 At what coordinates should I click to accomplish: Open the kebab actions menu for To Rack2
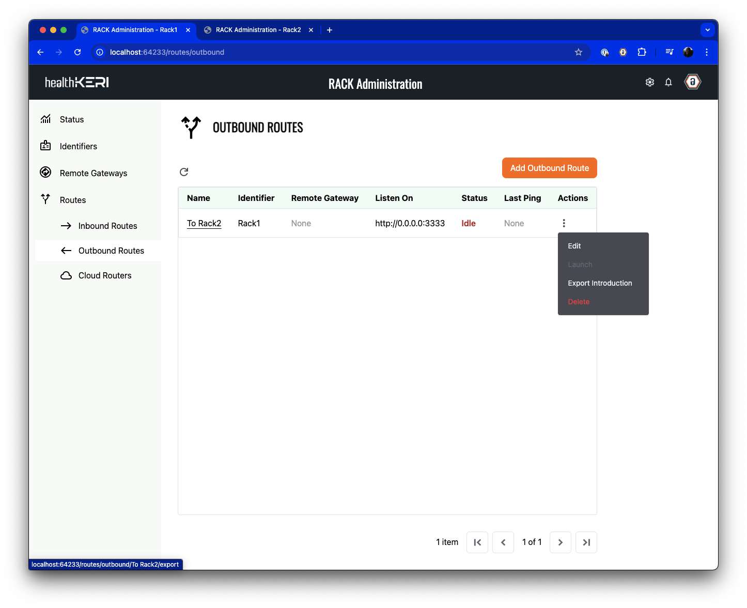coord(564,223)
